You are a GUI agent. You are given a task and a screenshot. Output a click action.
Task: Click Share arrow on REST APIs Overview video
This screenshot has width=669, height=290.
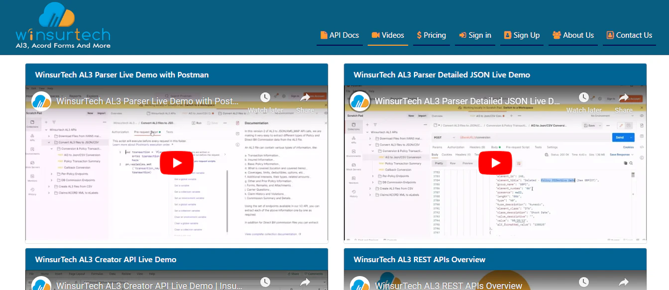pyautogui.click(x=624, y=283)
